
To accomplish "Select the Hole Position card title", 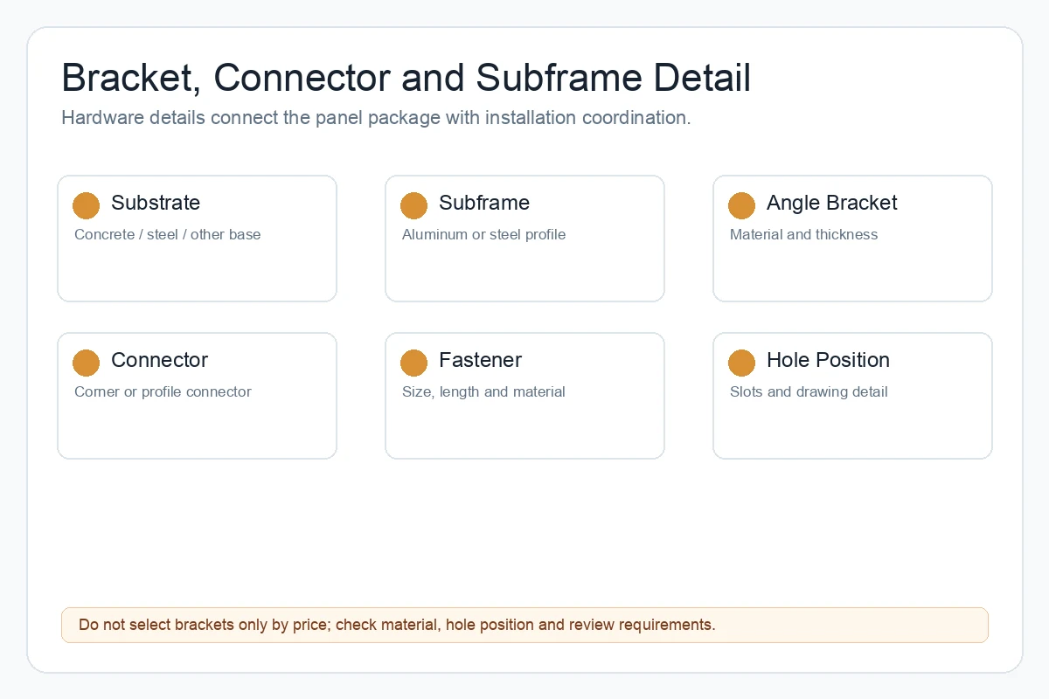I will (828, 360).
